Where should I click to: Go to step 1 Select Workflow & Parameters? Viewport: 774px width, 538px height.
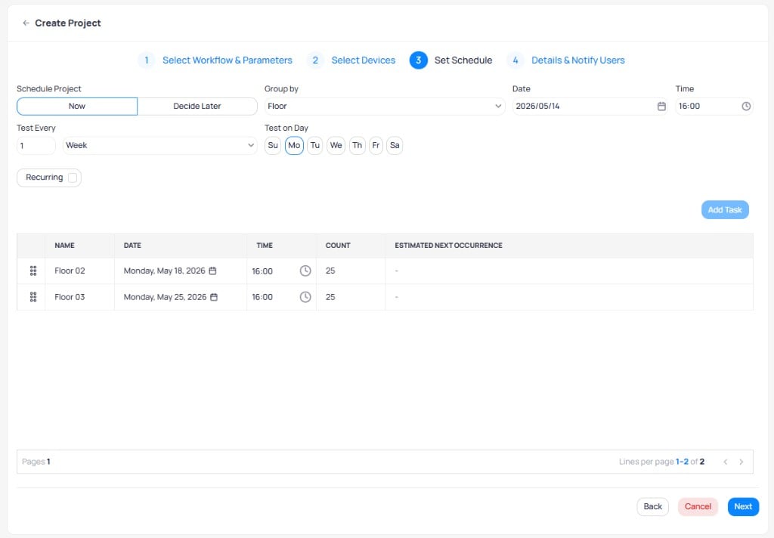[x=215, y=60]
